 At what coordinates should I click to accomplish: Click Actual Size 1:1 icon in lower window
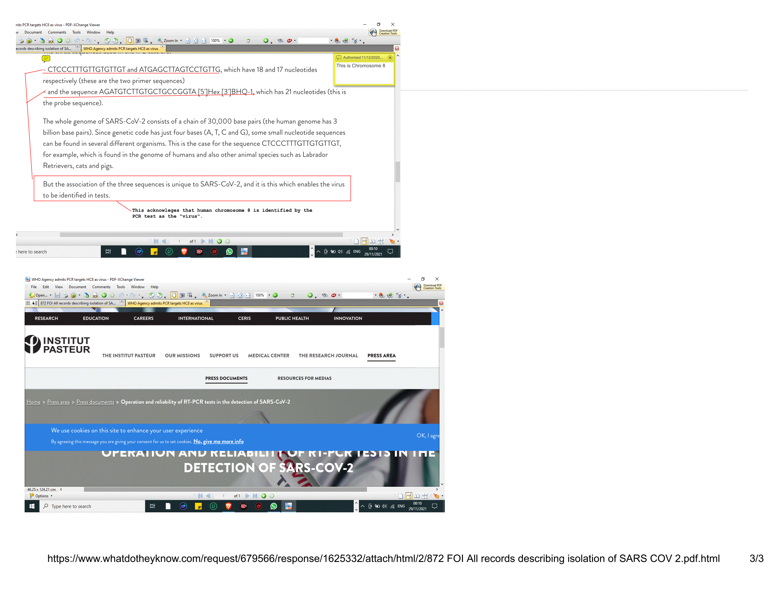[x=232, y=295]
